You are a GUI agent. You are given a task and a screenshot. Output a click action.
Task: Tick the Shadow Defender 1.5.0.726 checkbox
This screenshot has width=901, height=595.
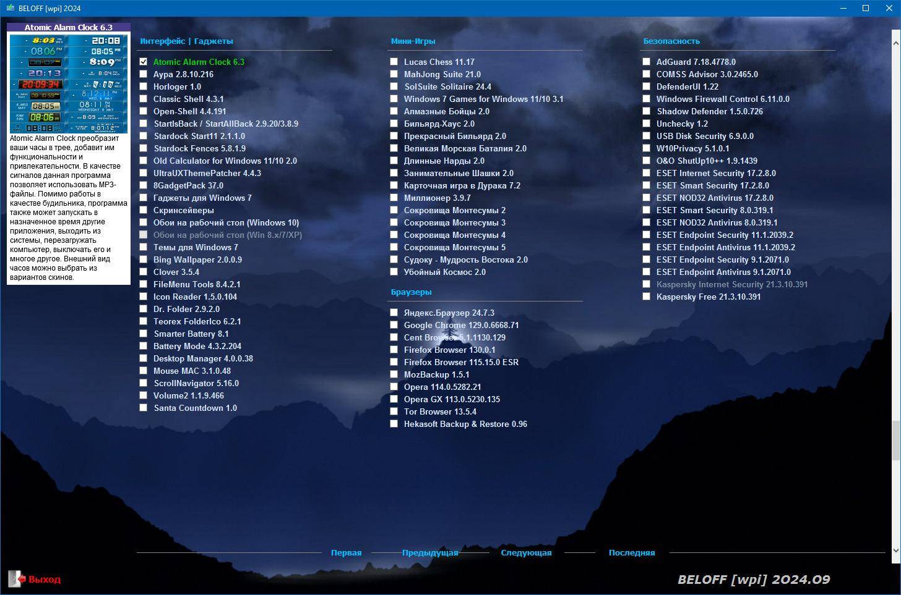(647, 111)
